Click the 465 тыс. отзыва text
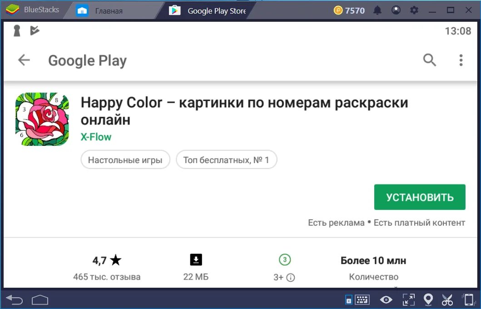This screenshot has height=309, width=481. (x=107, y=277)
